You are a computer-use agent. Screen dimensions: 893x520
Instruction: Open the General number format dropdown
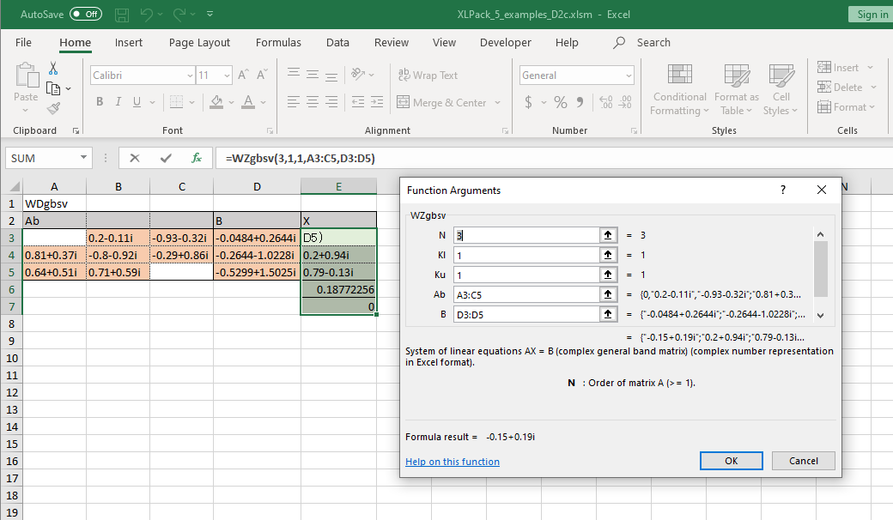629,76
